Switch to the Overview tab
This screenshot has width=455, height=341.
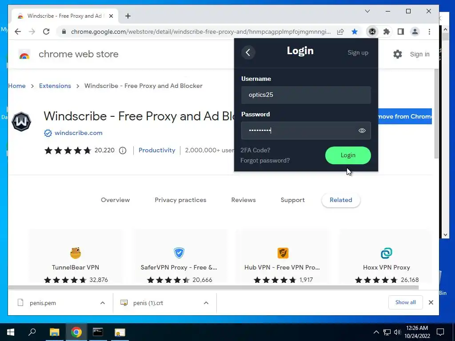tap(116, 200)
